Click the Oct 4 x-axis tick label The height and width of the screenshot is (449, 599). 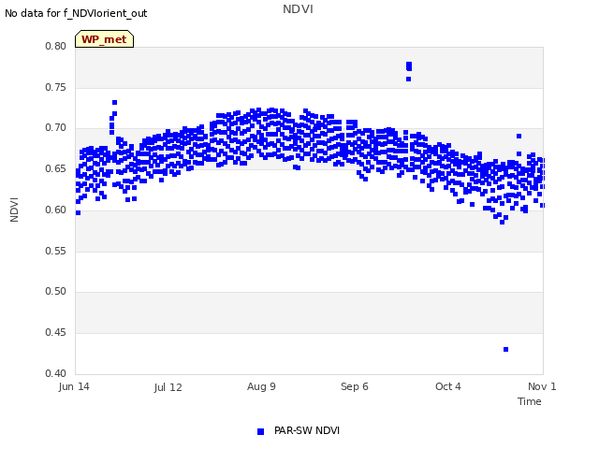tap(448, 386)
